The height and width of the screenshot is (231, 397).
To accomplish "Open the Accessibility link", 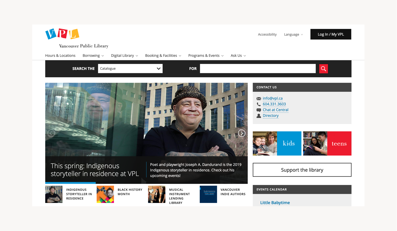I will 267,34.
